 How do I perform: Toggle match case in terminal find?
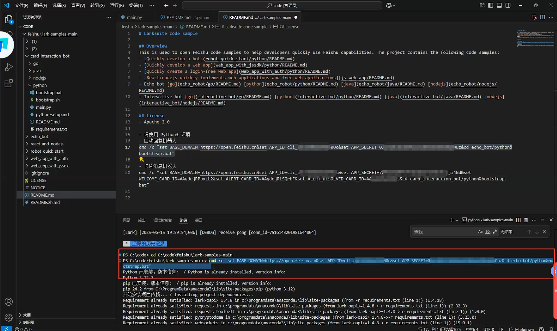tap(480, 232)
